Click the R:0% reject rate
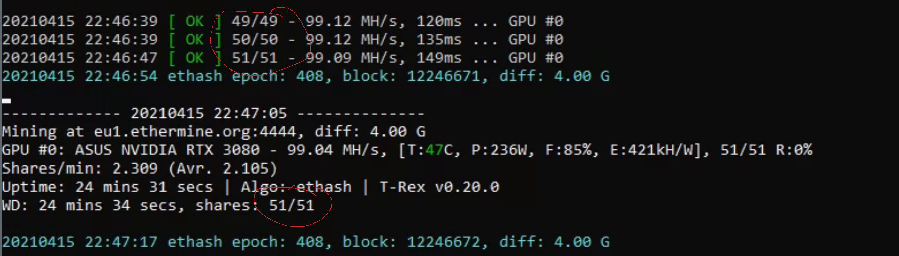 [794, 150]
